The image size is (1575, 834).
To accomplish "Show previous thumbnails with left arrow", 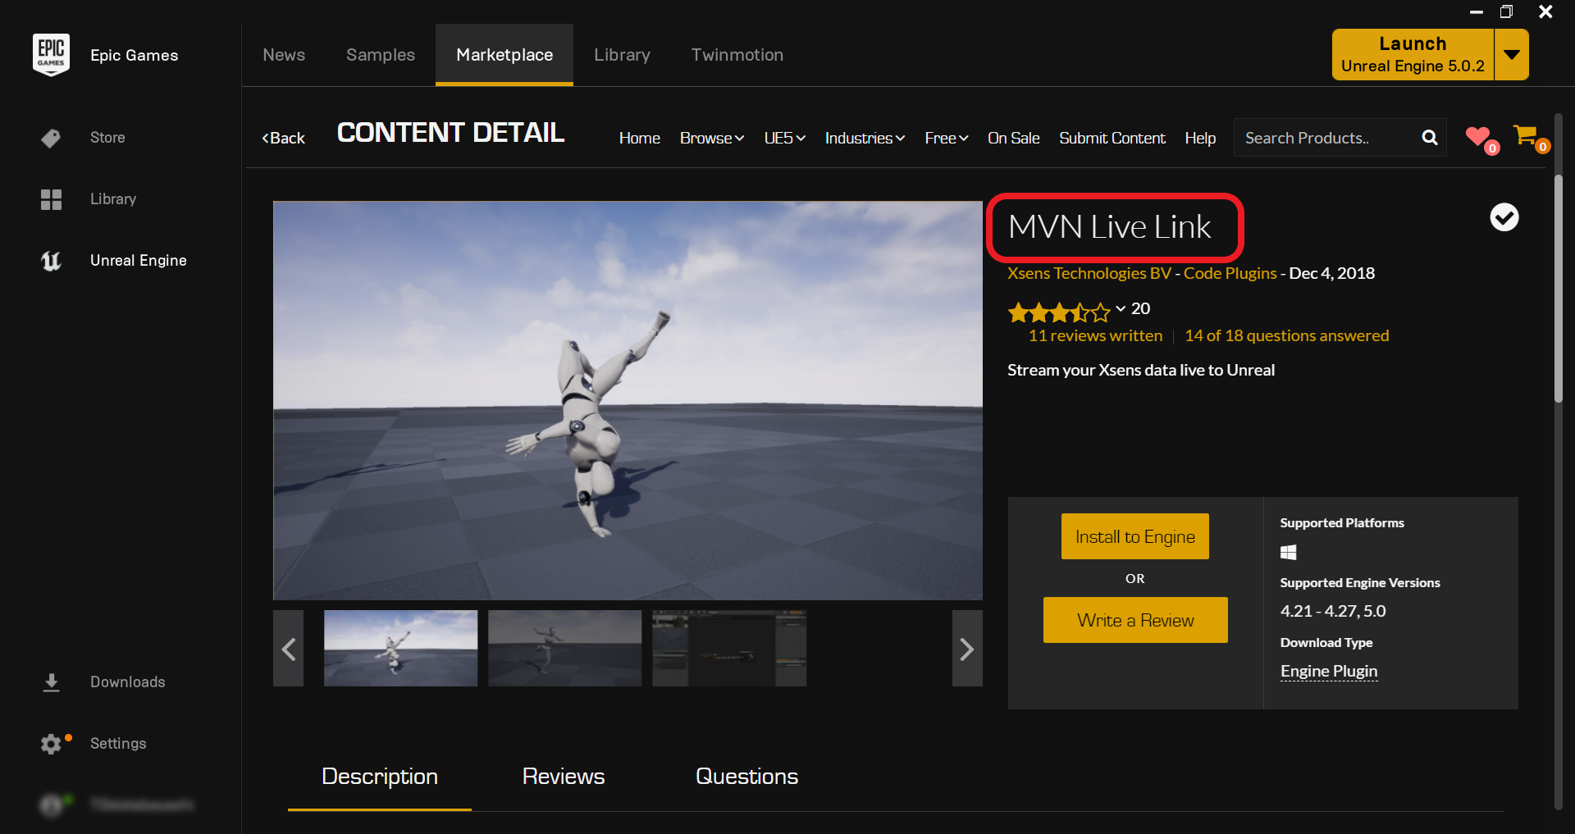I will (288, 649).
